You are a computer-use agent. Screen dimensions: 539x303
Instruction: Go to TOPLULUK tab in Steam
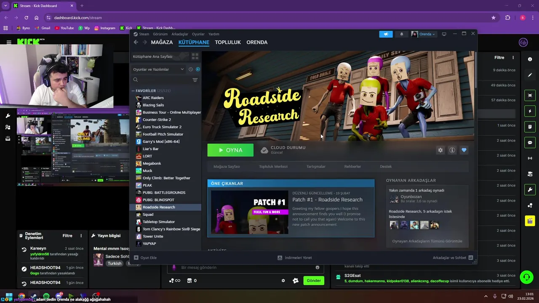tap(228, 42)
